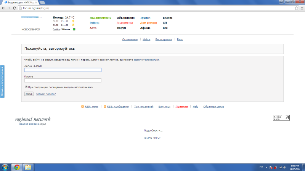Open the Chrome menu icon

click(x=302, y=8)
